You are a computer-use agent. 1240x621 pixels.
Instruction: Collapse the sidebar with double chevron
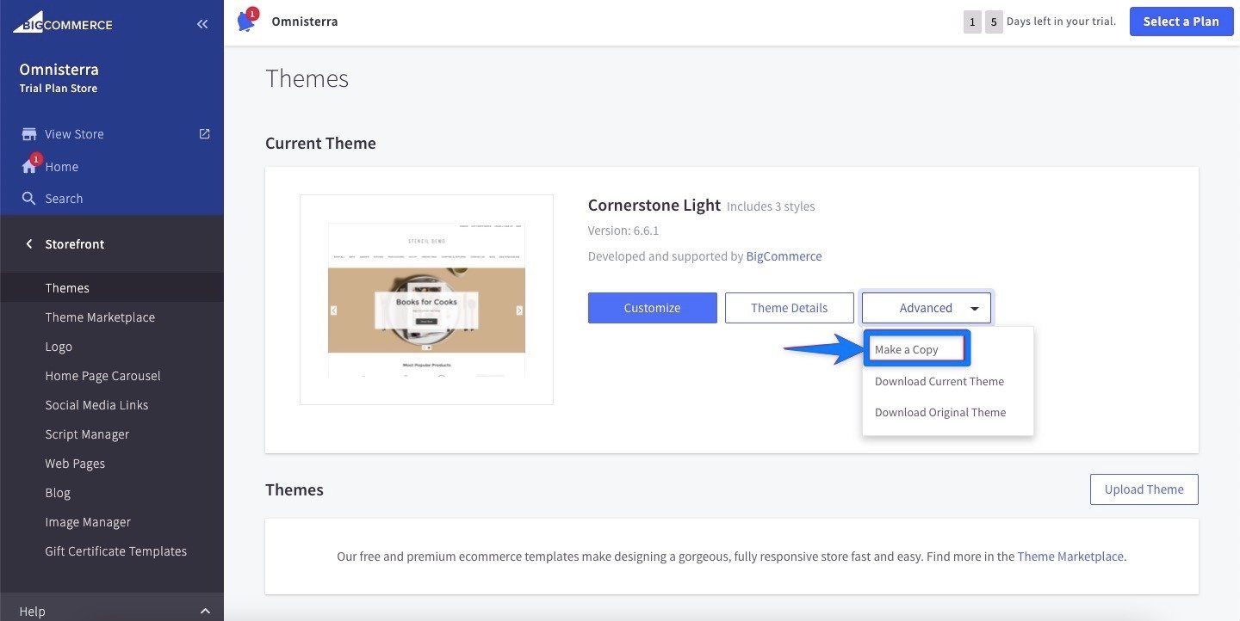pos(202,24)
